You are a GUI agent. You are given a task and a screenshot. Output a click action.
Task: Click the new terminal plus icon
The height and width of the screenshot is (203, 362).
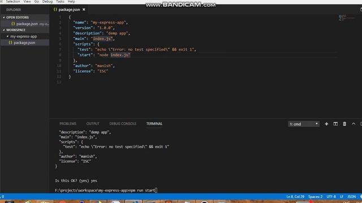pos(326,124)
